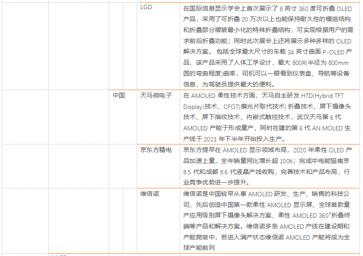Click the final line '球产能前列'
This screenshot has height=256, width=363.
pyautogui.click(x=199, y=248)
